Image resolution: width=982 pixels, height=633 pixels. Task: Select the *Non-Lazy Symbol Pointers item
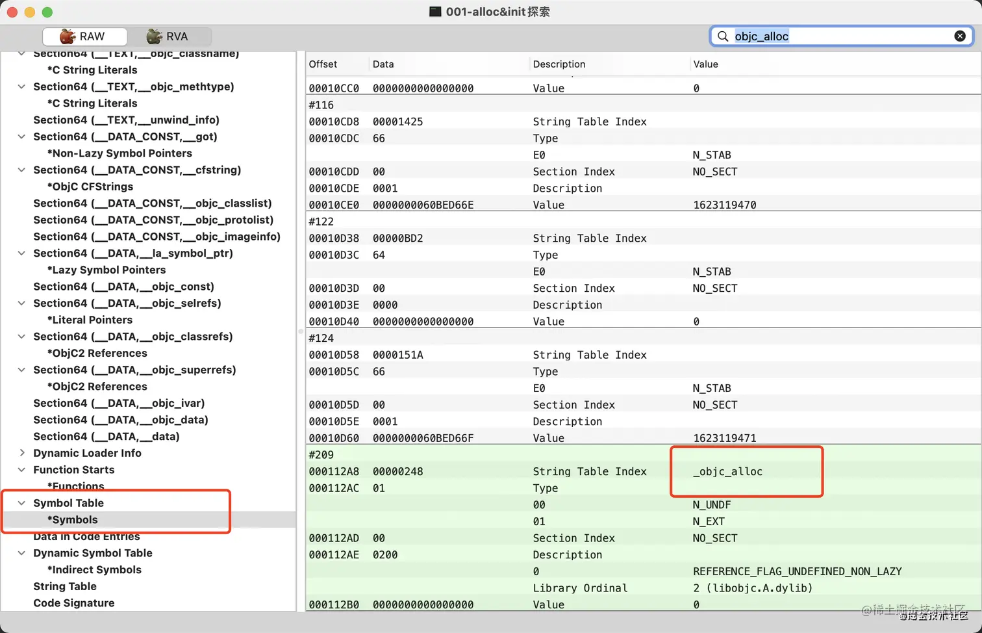click(x=120, y=153)
